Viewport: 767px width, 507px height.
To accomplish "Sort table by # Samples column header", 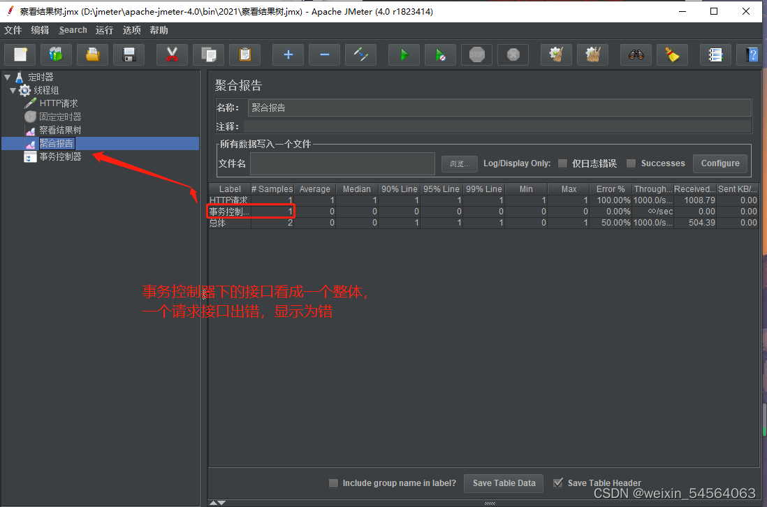I will (272, 189).
